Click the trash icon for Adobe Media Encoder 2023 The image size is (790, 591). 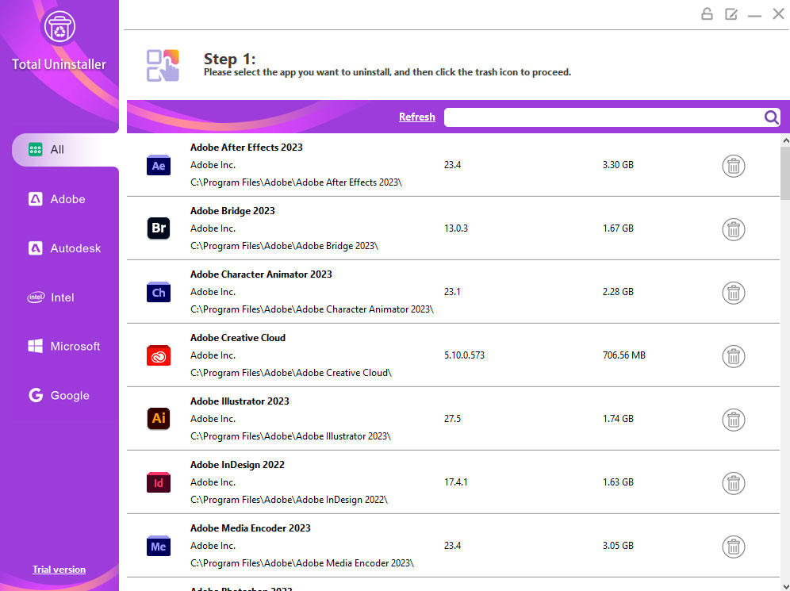[x=733, y=547]
